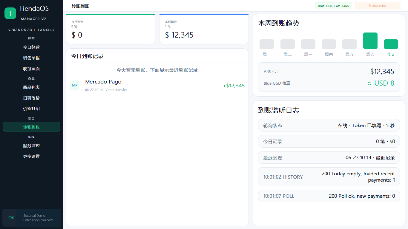Viewport: 408px width, 229px height.
Task: Click the version label v2026.06.28.1 LANXU-7
Action: click(31, 30)
